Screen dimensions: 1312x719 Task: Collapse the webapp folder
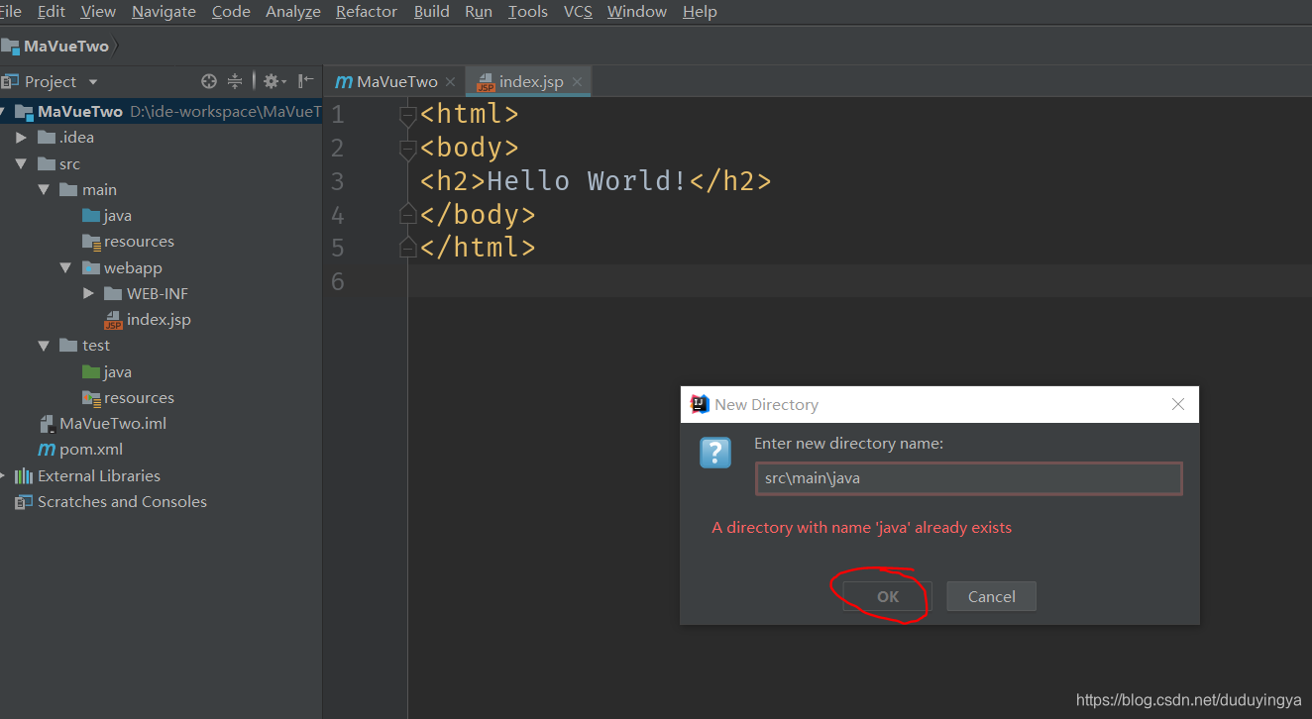click(x=65, y=268)
